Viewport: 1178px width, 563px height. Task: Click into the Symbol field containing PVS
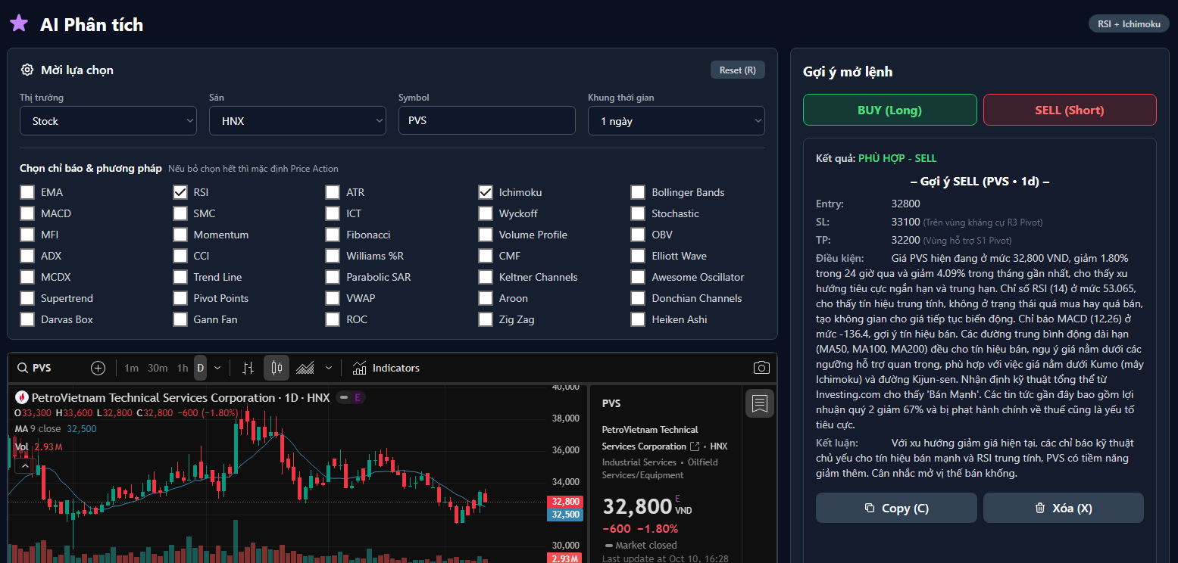point(487,121)
